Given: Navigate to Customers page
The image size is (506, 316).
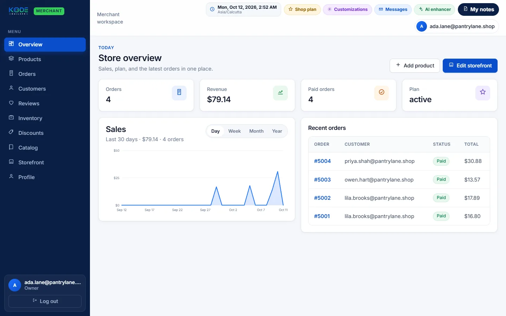Looking at the screenshot, I should (45, 89).
